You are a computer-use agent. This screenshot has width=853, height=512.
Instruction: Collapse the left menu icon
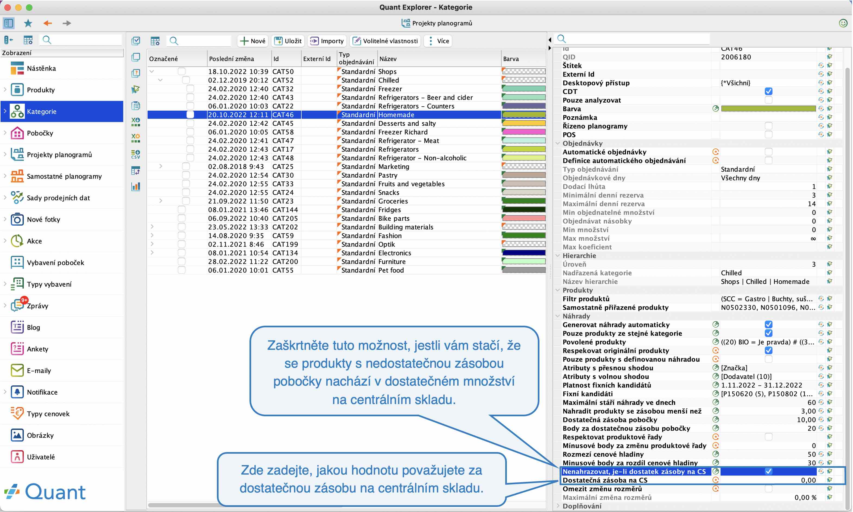[x=8, y=40]
